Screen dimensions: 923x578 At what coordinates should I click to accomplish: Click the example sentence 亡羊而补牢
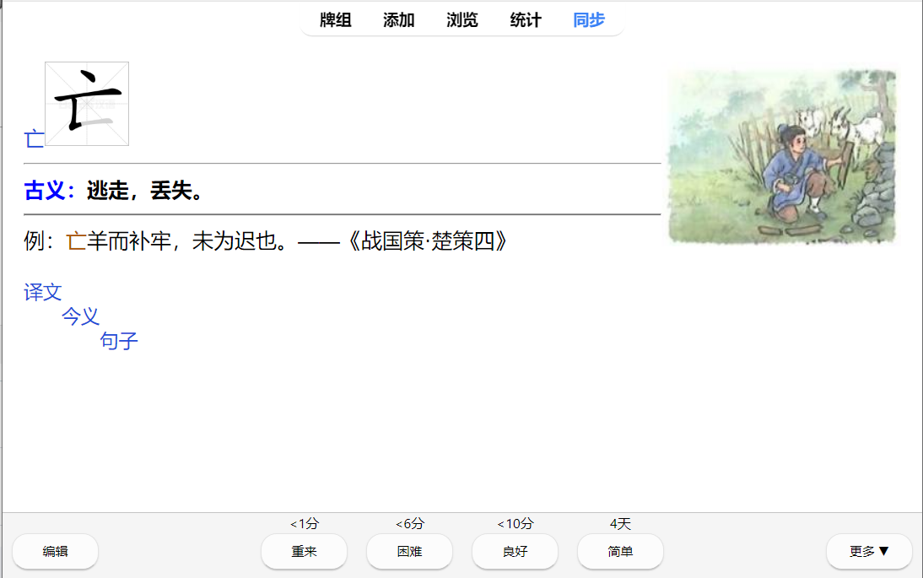tap(118, 241)
